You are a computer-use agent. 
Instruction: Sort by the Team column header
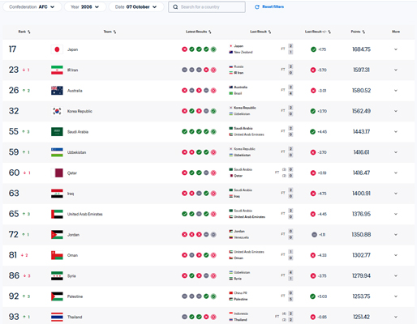110,32
